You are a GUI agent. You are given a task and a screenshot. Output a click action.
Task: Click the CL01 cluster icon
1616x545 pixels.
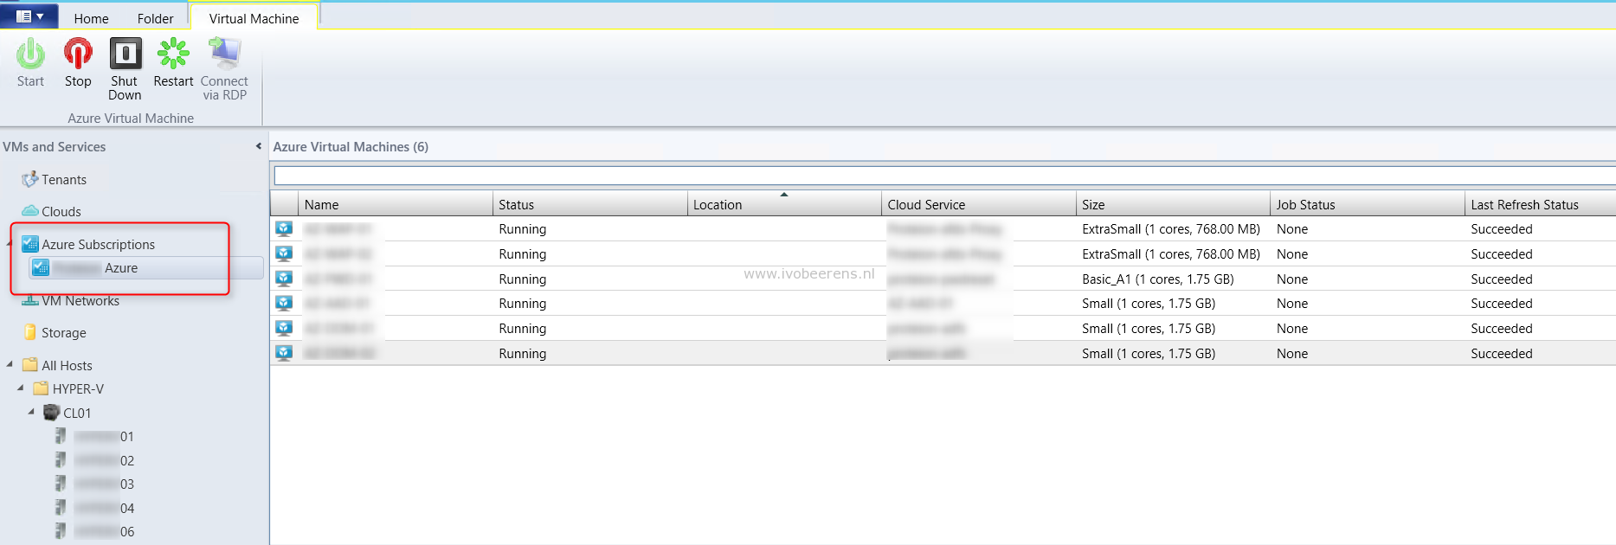pos(52,413)
